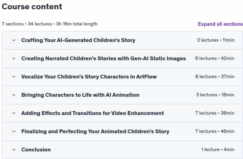Click the 8 lectures • 37min label
Image resolution: width=243 pixels, height=159 pixels.
(215, 77)
